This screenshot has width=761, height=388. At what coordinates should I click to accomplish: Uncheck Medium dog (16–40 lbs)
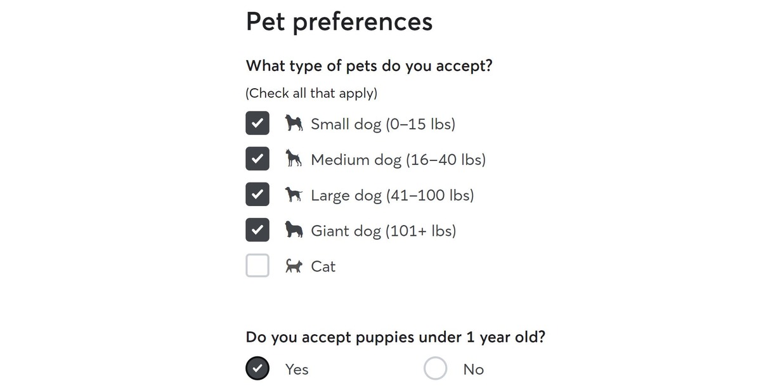(256, 158)
